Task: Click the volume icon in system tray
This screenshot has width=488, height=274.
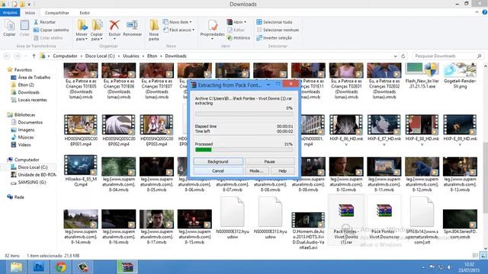Action: 449,267
